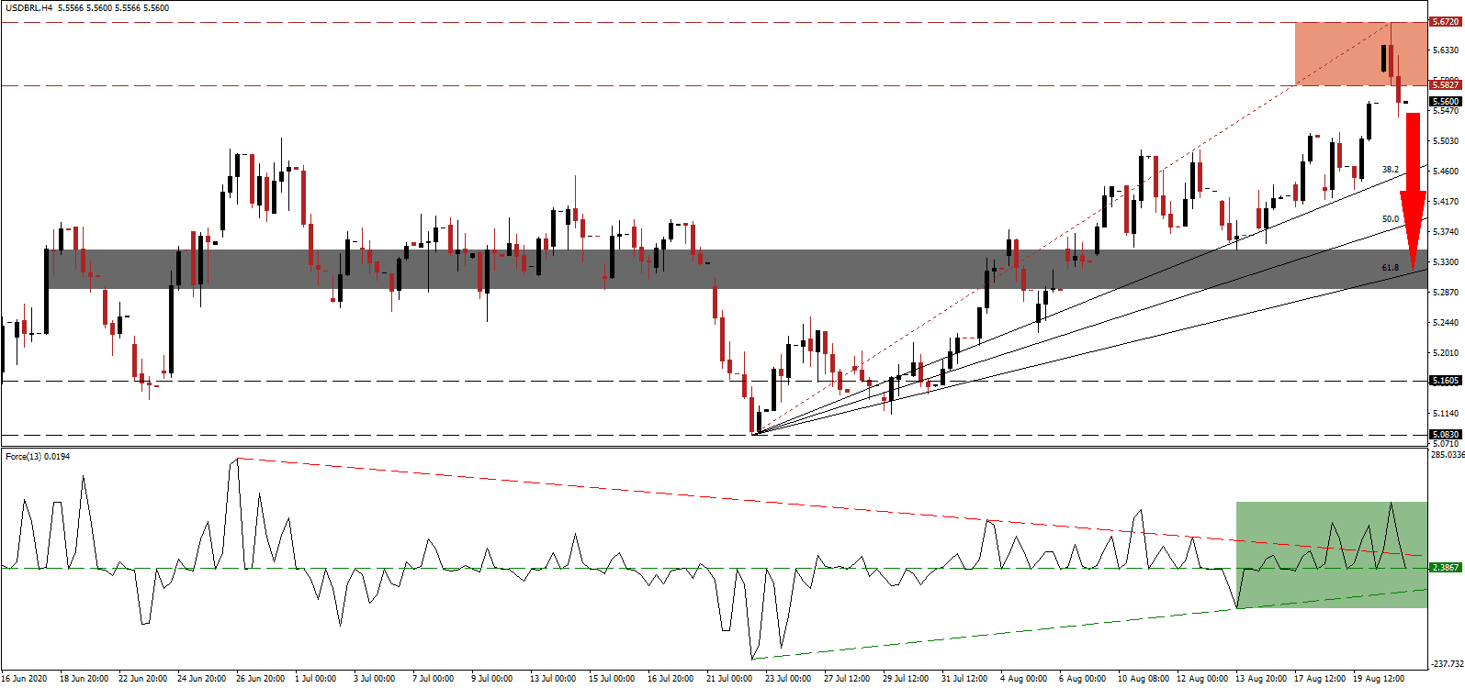Click the 5.6720 red price label

pyautogui.click(x=1445, y=21)
